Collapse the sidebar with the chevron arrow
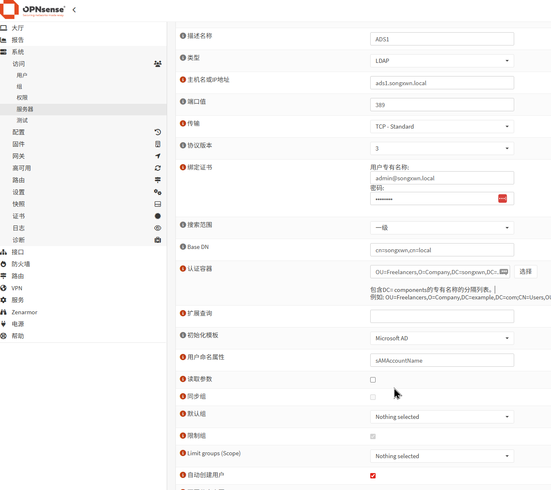Viewport: 551px width, 490px height. pos(74,10)
